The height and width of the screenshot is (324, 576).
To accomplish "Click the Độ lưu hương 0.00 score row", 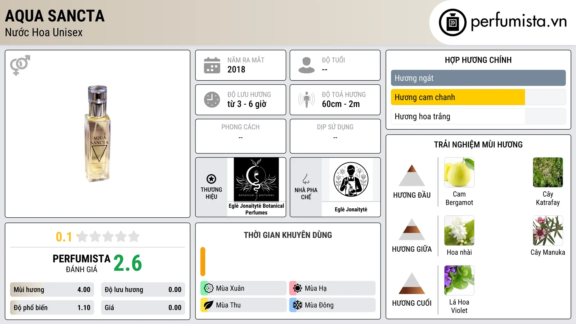I will coord(143,290).
